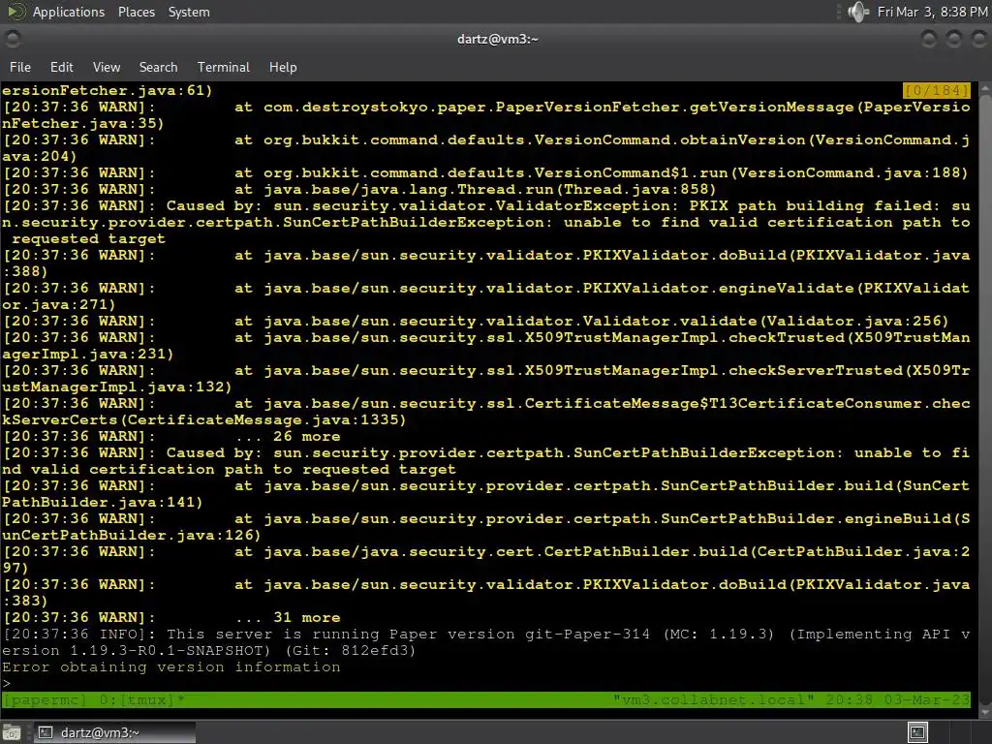Open the Applications menu
The width and height of the screenshot is (992, 744).
click(x=69, y=12)
